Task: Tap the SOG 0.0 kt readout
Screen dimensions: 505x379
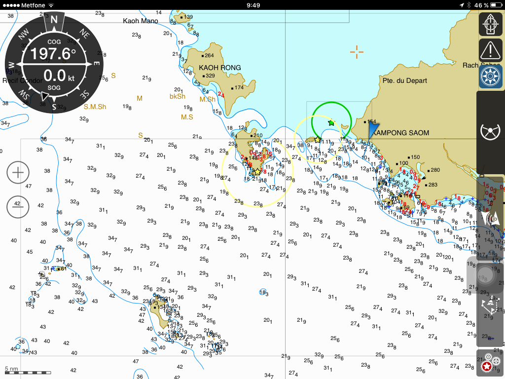Action: 53,76
